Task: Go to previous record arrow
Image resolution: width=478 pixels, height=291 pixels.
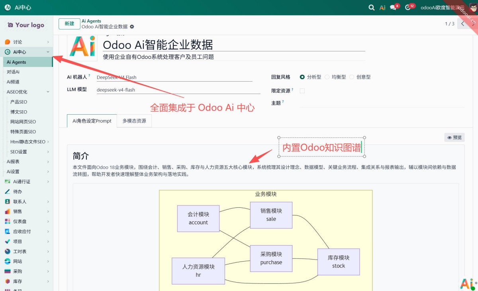Action: [x=462, y=23]
